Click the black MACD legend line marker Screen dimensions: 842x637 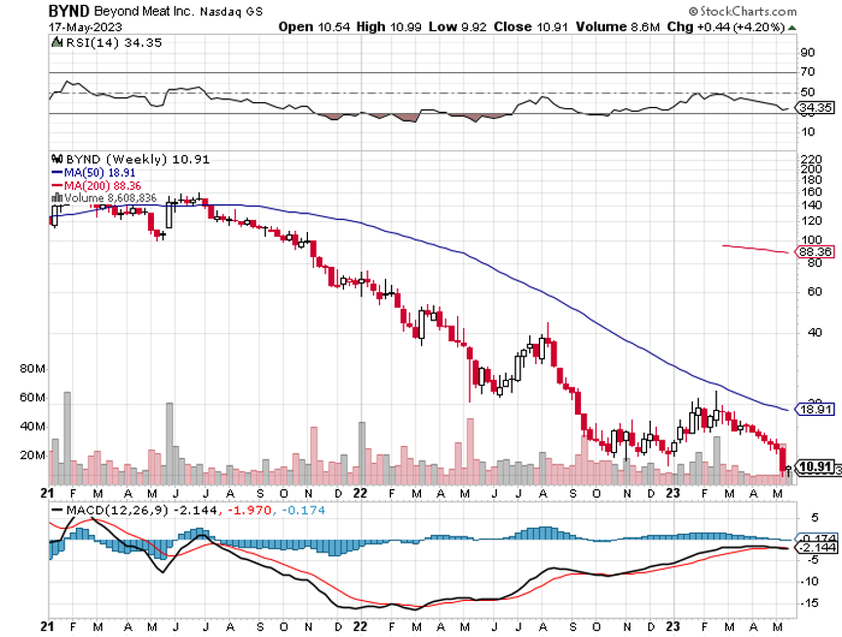pyautogui.click(x=57, y=509)
